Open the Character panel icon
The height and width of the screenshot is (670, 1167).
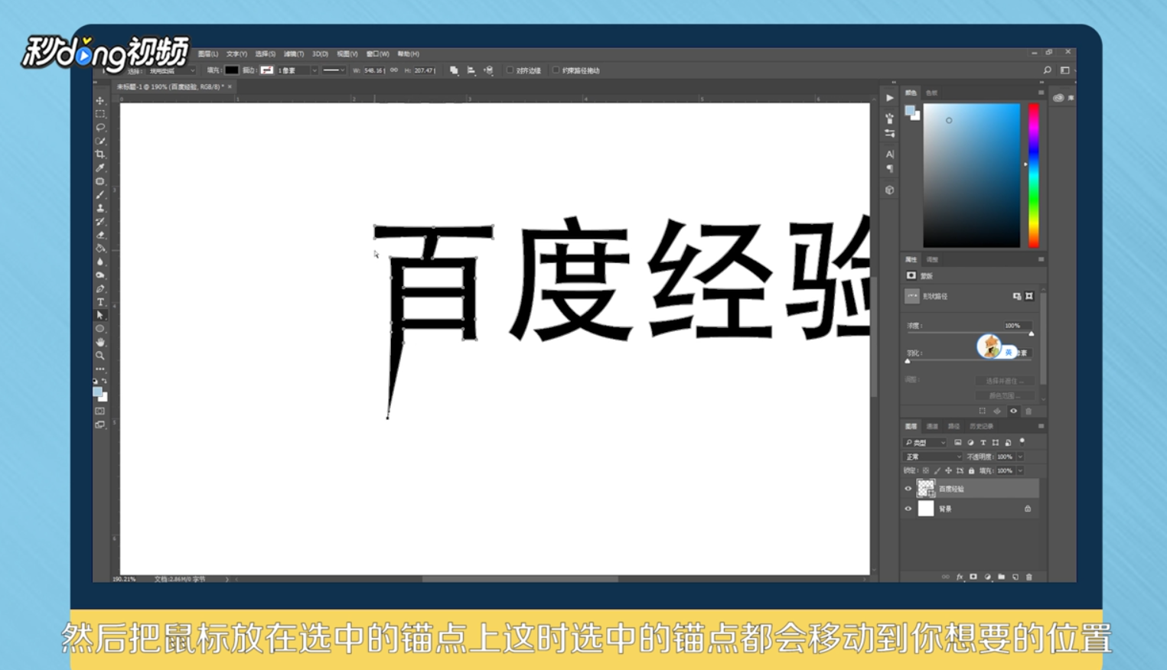click(889, 154)
